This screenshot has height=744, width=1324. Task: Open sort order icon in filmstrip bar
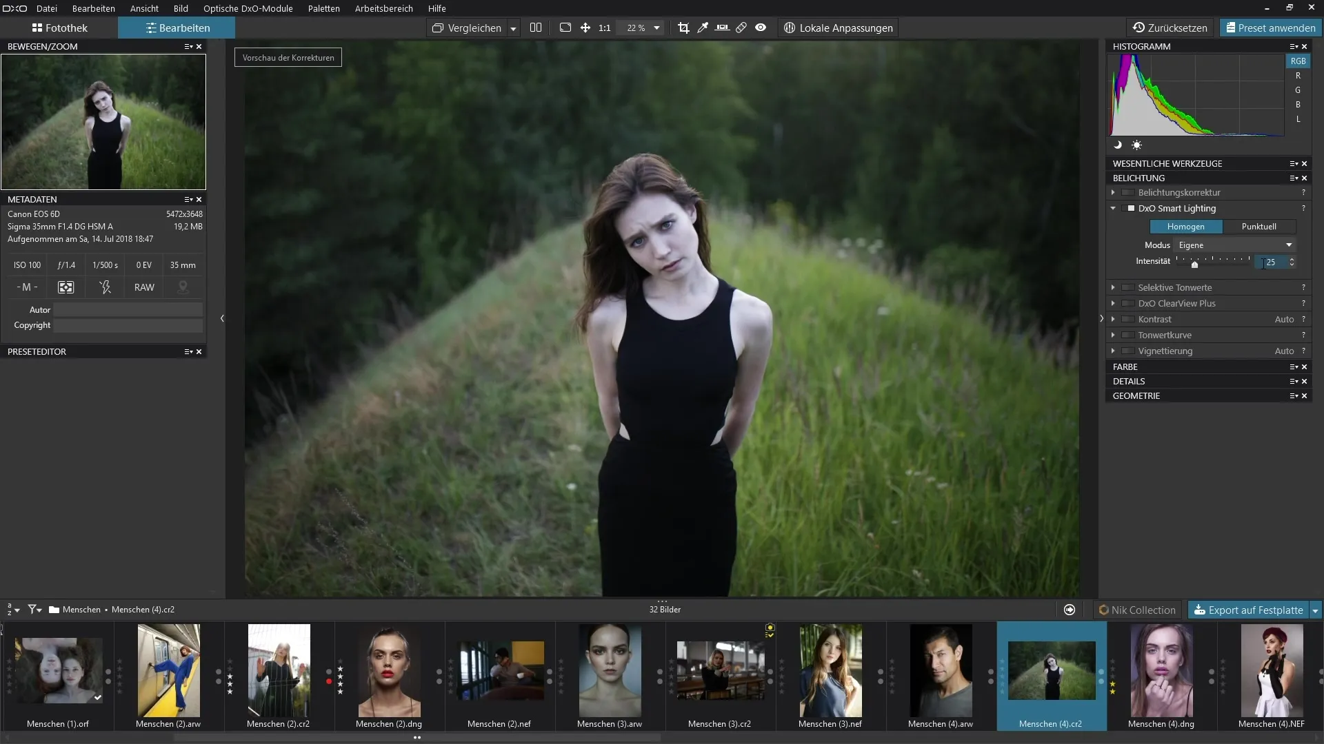[14, 610]
